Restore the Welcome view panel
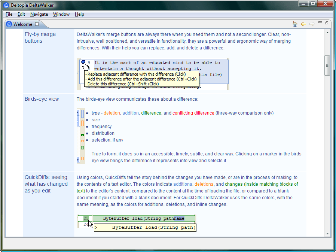 [x=327, y=23]
